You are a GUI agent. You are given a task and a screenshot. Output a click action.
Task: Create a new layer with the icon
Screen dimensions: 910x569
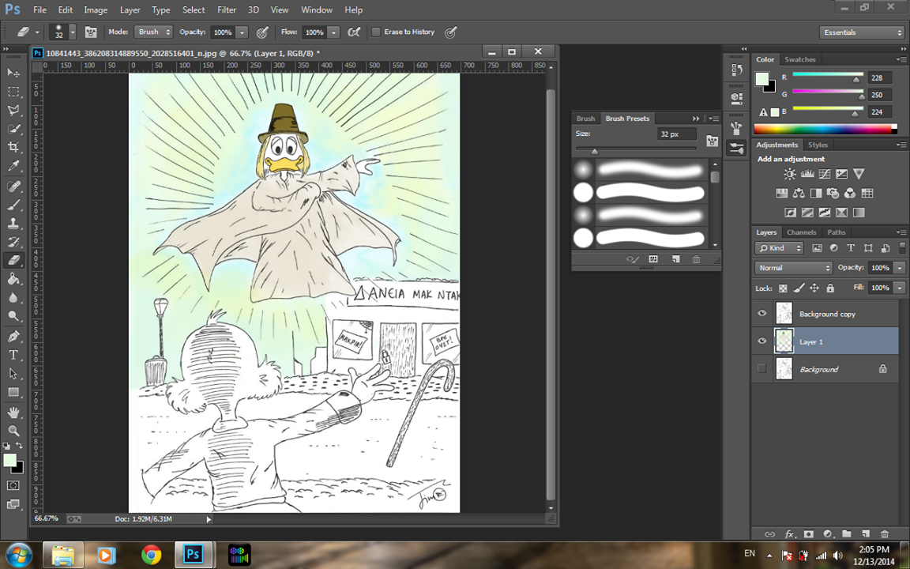(865, 534)
